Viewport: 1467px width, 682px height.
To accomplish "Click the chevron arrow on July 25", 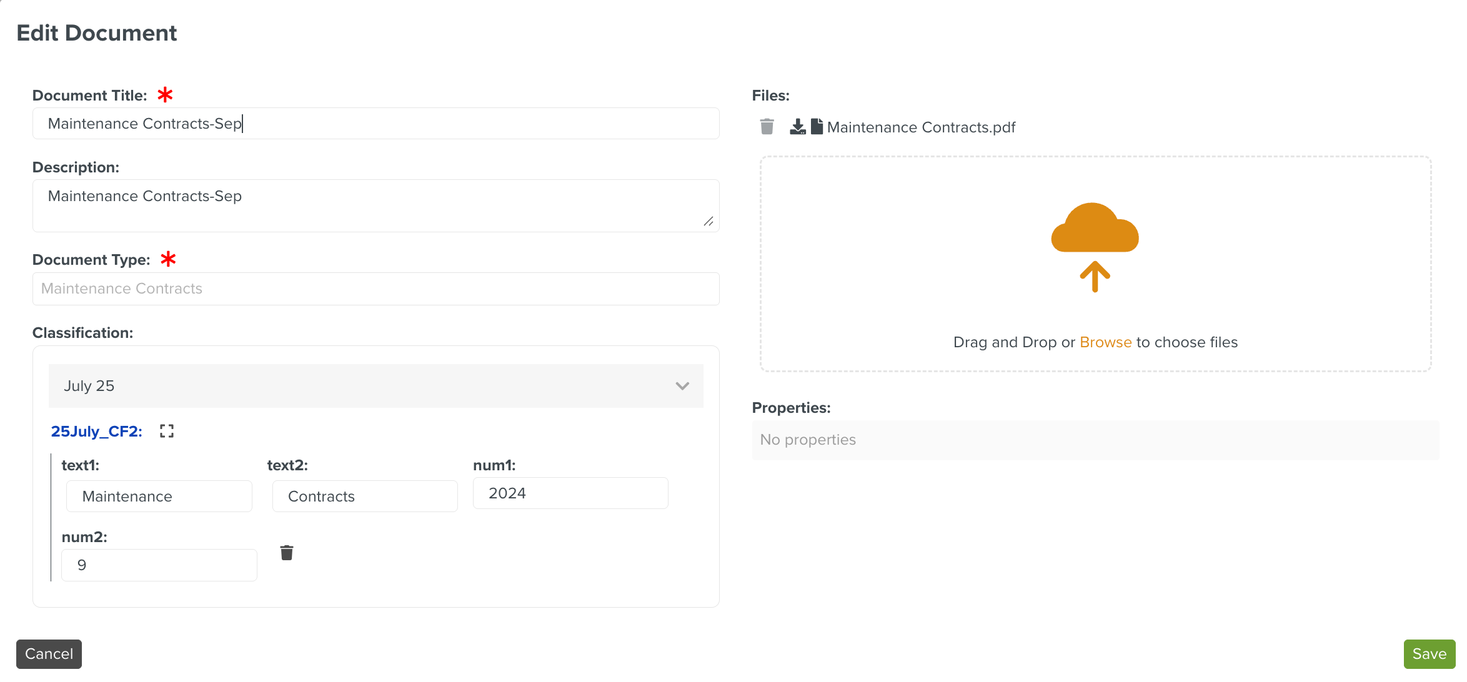I will coord(682,386).
